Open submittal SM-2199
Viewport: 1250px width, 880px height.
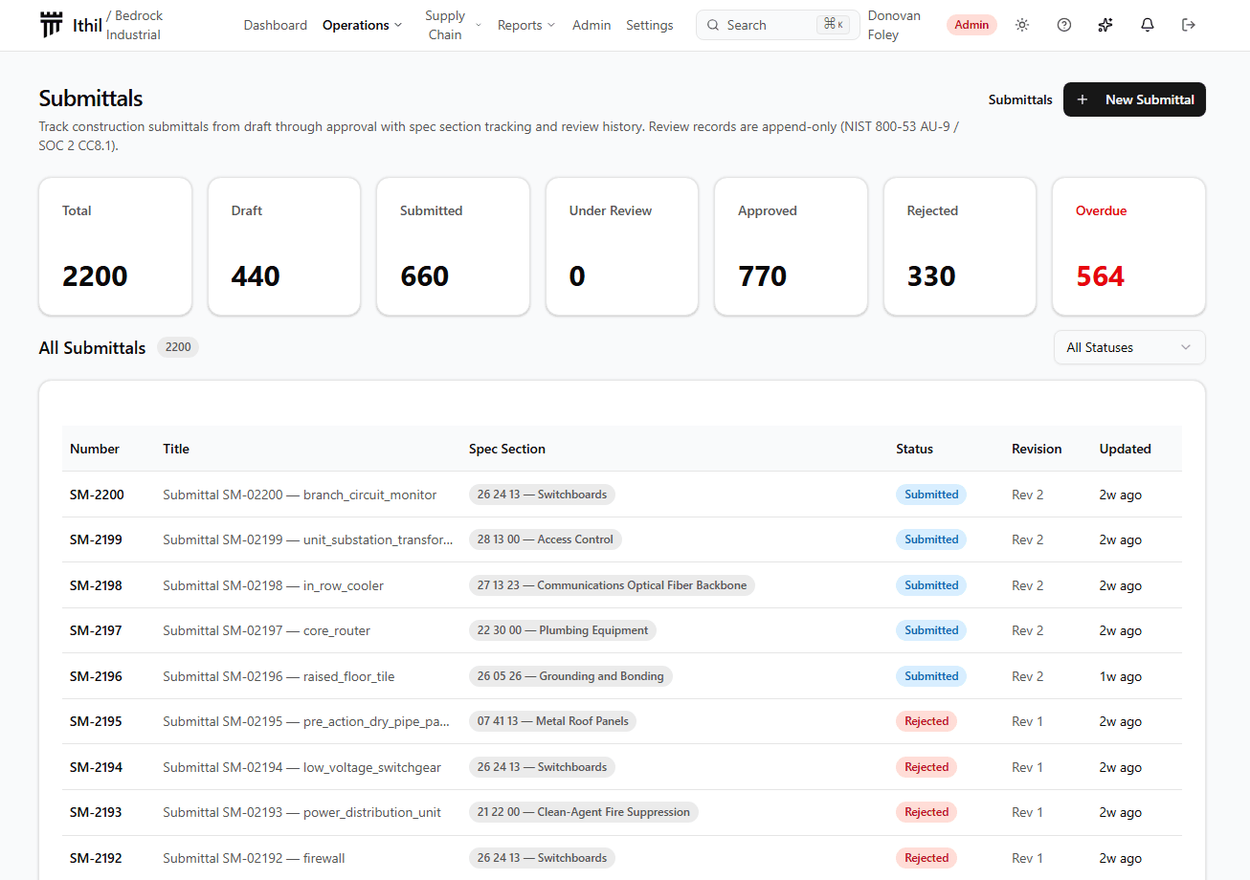click(96, 539)
